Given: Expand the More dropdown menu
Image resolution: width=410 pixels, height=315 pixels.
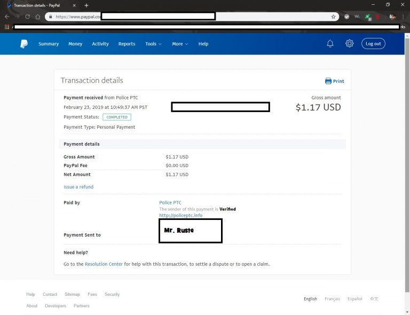Looking at the screenshot, I should (x=180, y=44).
